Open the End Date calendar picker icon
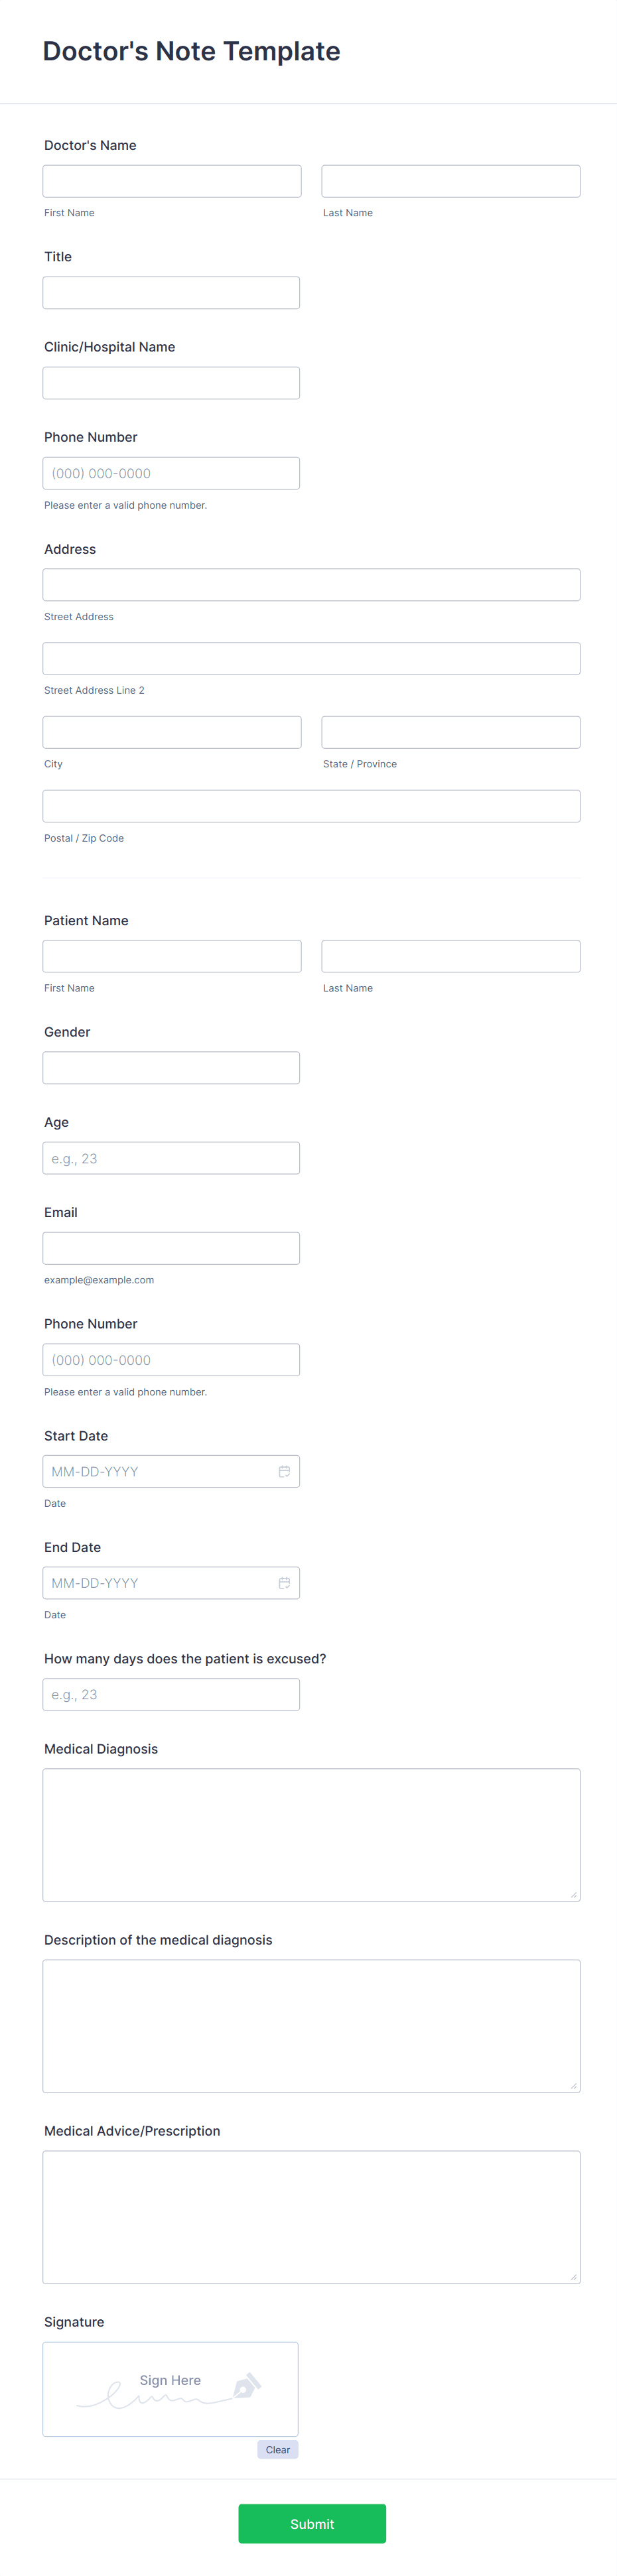The image size is (617, 2576). click(284, 1582)
